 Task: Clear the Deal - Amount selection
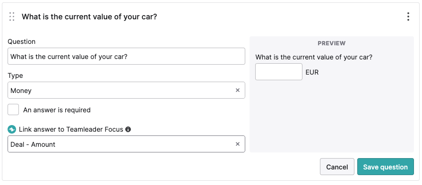(238, 144)
